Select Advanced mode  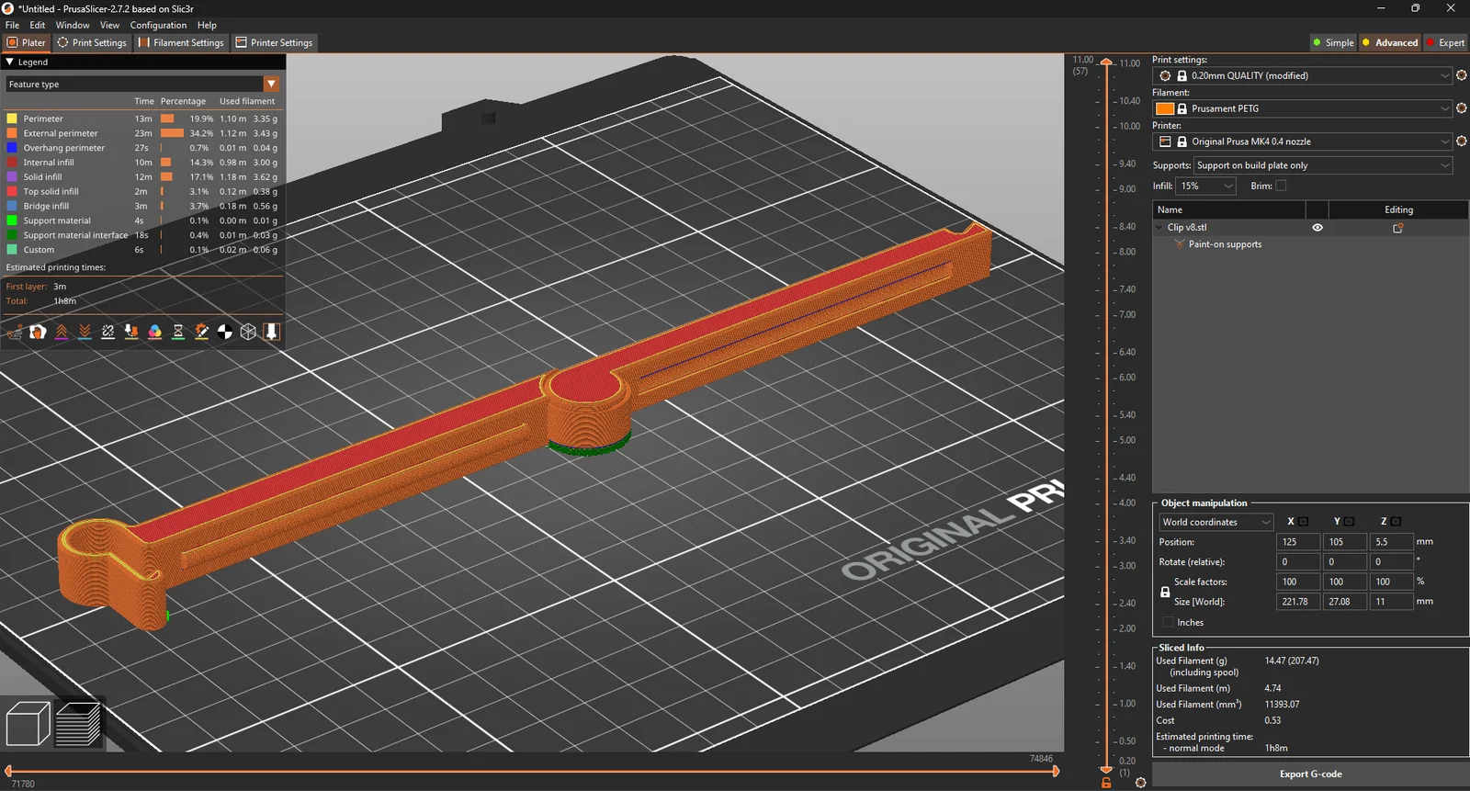[x=1390, y=42]
